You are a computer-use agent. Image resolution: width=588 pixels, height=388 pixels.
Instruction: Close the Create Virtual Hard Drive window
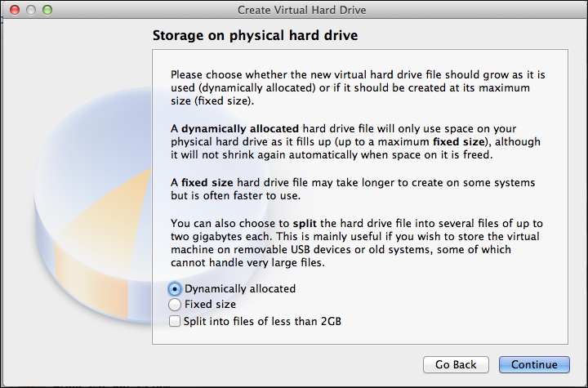coord(15,10)
